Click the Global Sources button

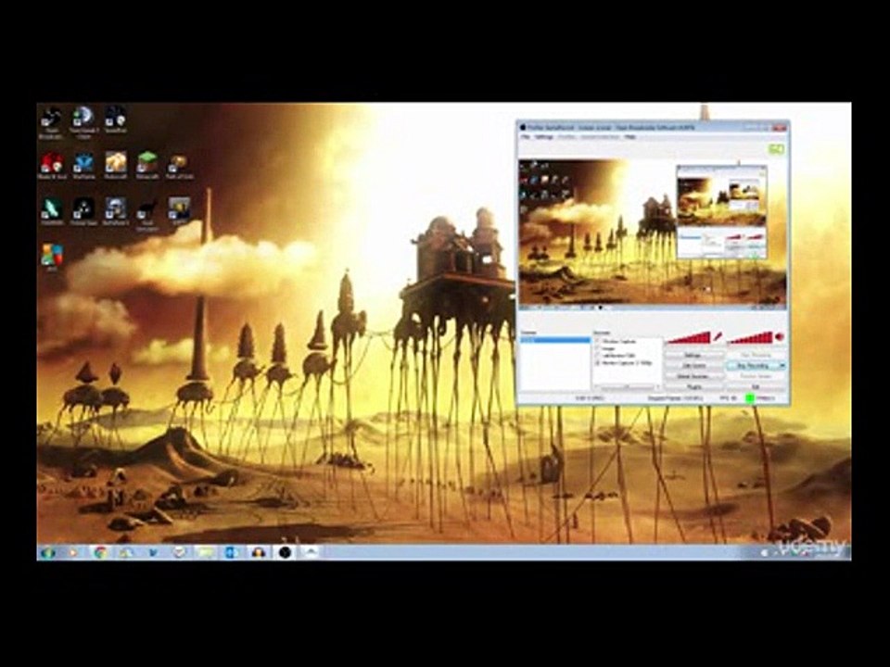coord(693,376)
